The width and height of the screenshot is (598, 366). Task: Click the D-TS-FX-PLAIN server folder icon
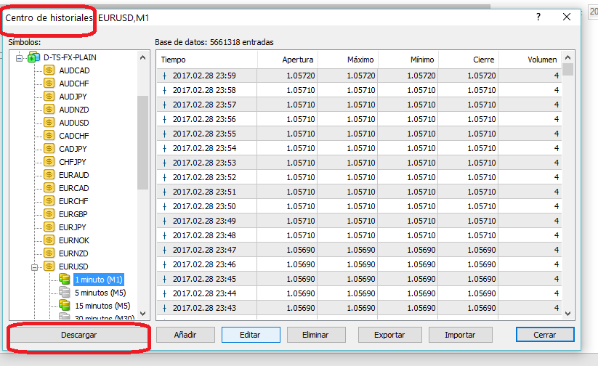pos(33,57)
